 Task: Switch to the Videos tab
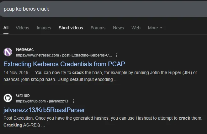(22, 28)
